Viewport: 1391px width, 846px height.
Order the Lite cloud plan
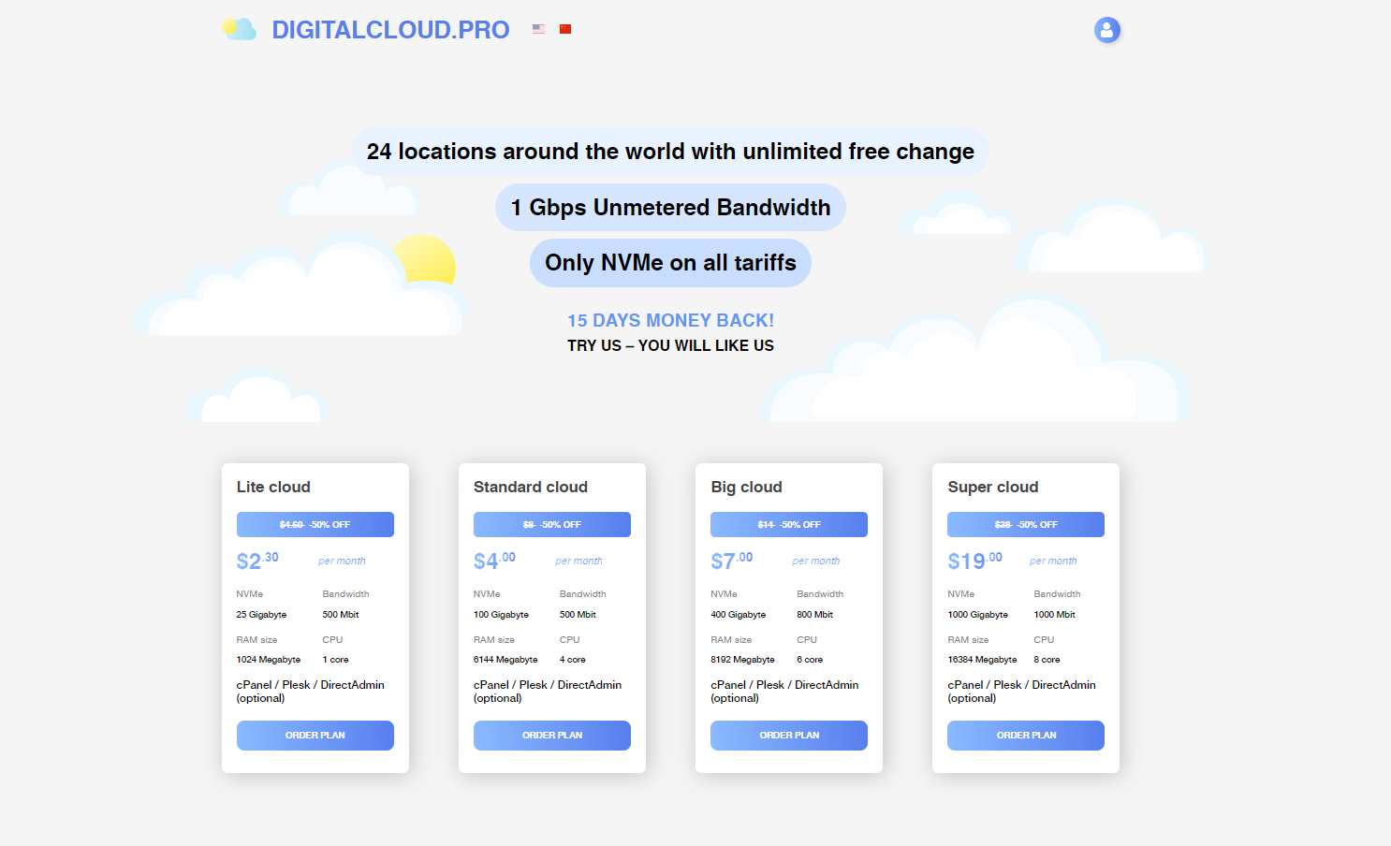[315, 736]
